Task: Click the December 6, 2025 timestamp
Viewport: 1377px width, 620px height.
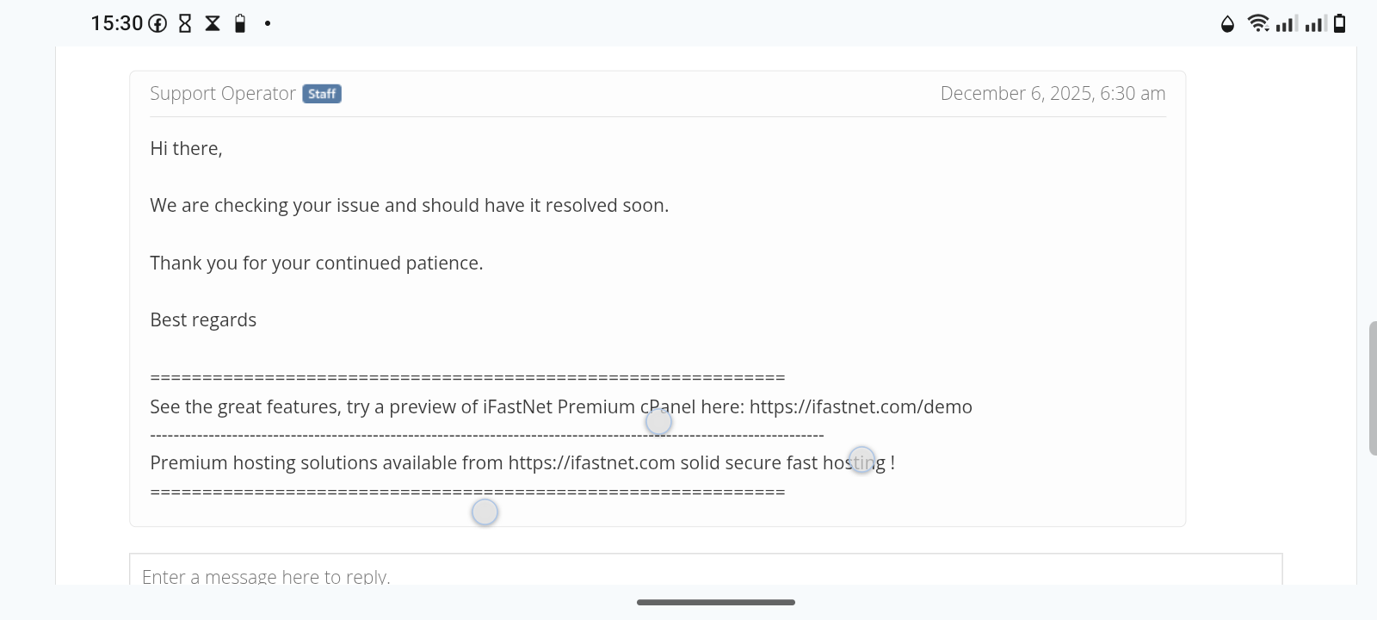Action: (x=1053, y=94)
